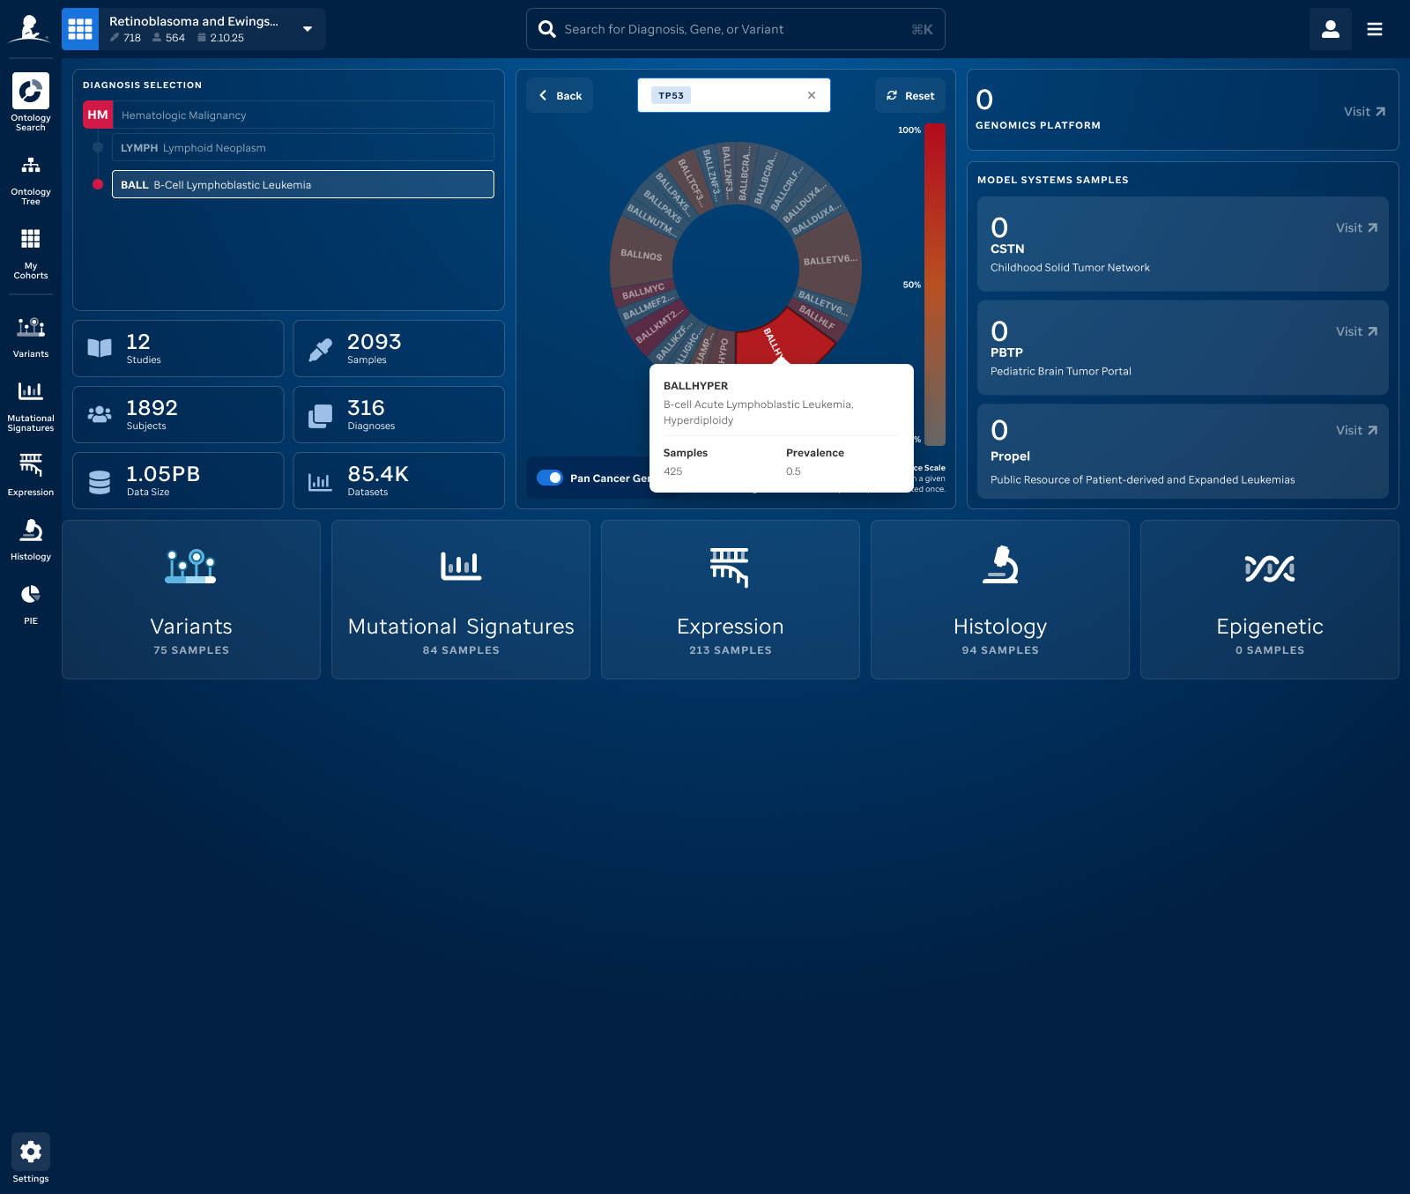Open the Epigenetic card
Image resolution: width=1410 pixels, height=1194 pixels.
[x=1269, y=599]
